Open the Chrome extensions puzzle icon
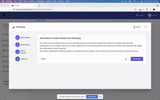 click(150, 10)
